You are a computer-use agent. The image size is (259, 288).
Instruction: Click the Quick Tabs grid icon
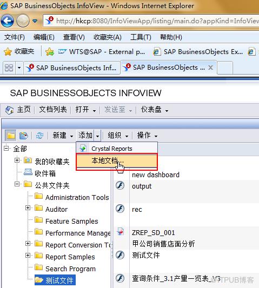tap(9, 68)
